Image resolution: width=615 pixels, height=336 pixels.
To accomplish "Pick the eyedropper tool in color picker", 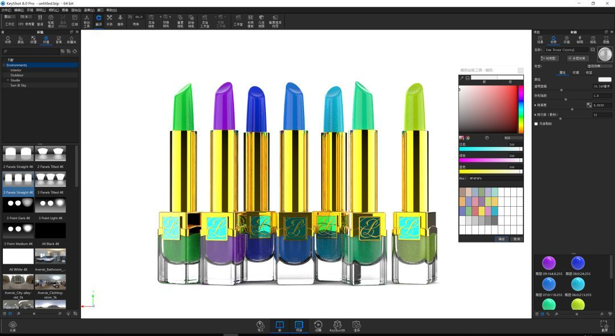I will click(x=461, y=78).
